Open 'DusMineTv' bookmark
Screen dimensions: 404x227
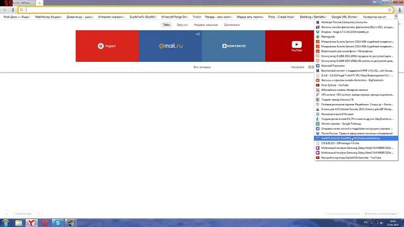pyautogui.click(x=143, y=17)
